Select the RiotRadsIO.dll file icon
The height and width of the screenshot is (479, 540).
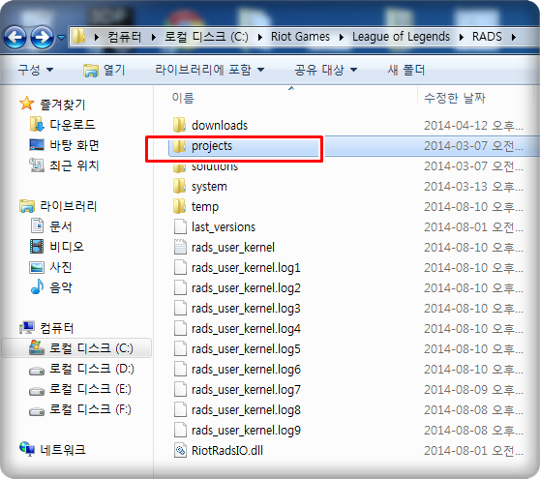(x=180, y=450)
